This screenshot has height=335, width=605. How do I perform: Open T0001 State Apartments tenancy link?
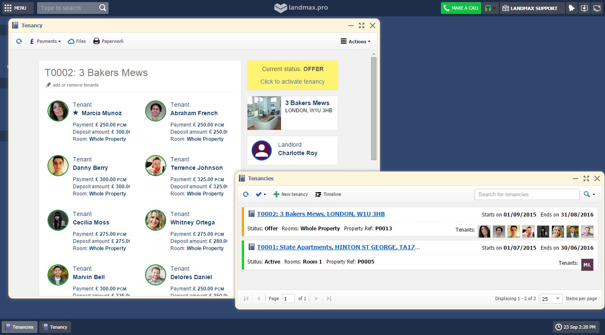coord(338,247)
